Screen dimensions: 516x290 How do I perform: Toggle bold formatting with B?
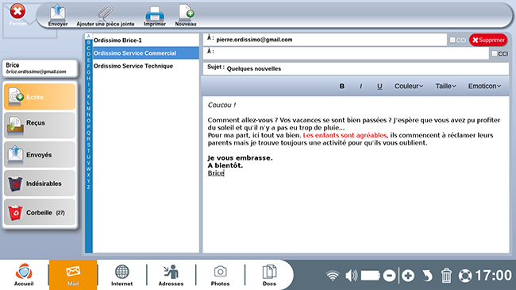click(342, 86)
